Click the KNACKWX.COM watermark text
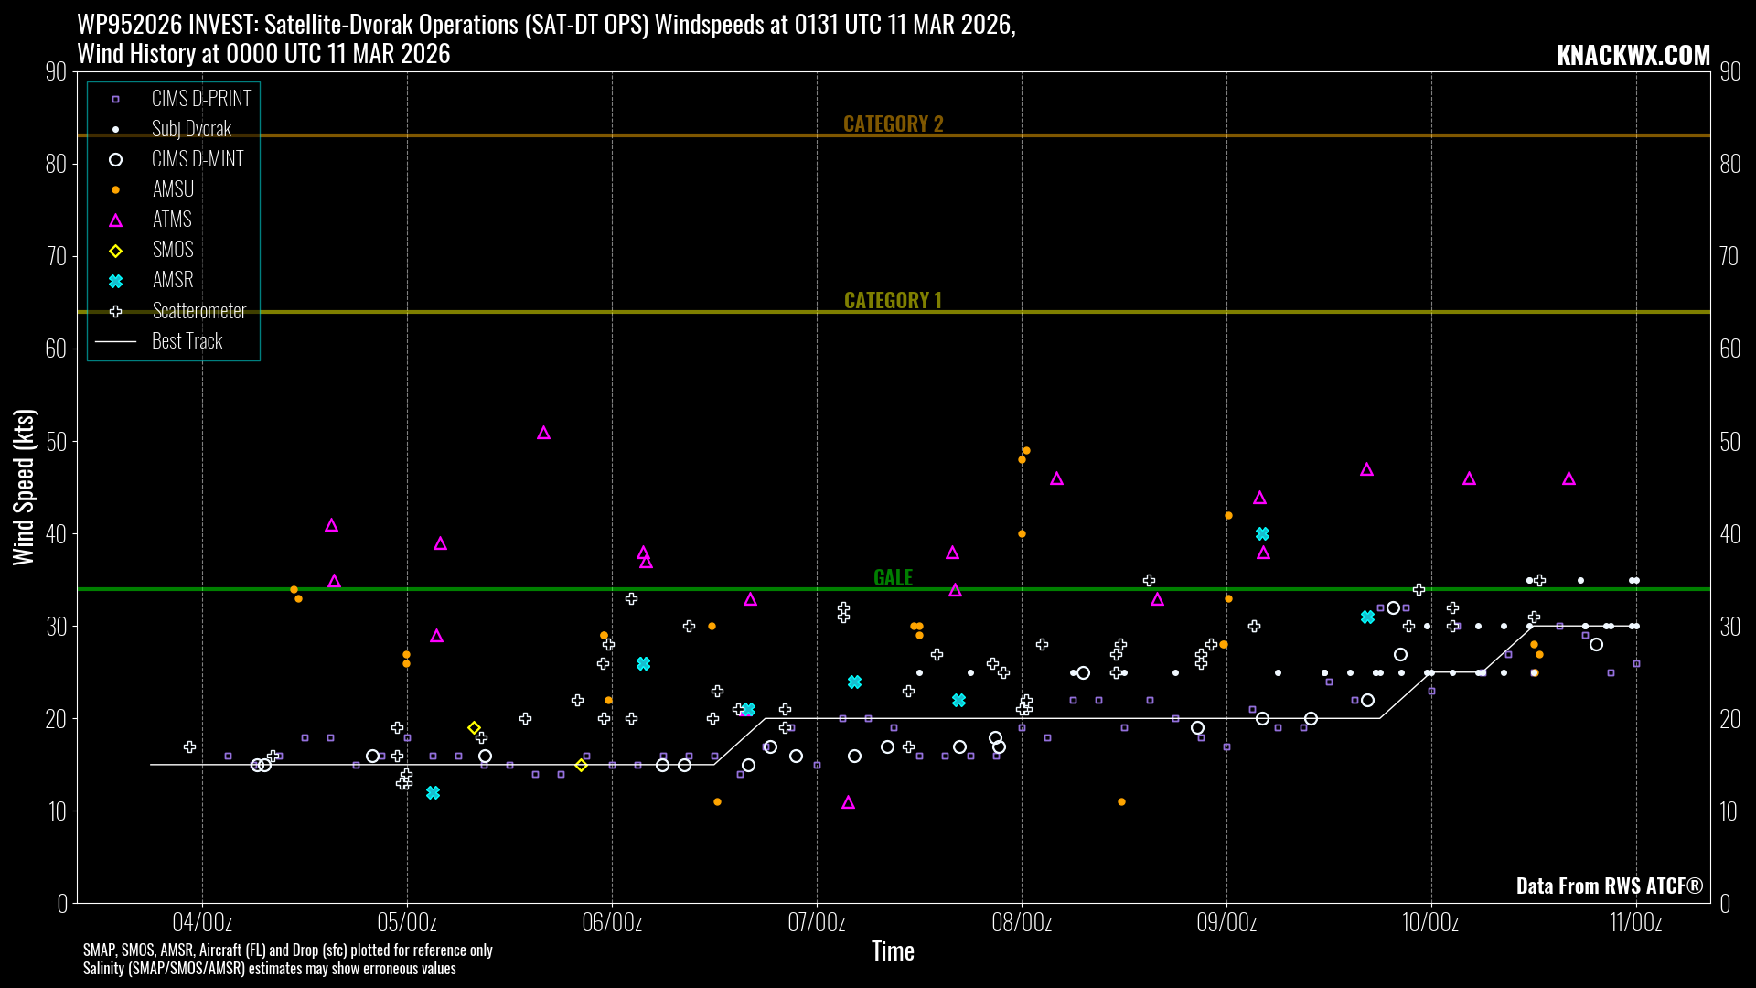 coord(1633,55)
